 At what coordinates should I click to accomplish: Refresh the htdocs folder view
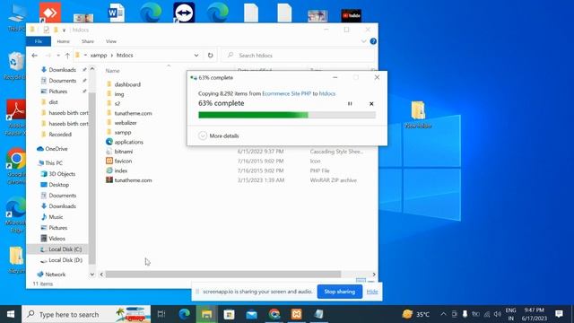(x=210, y=56)
